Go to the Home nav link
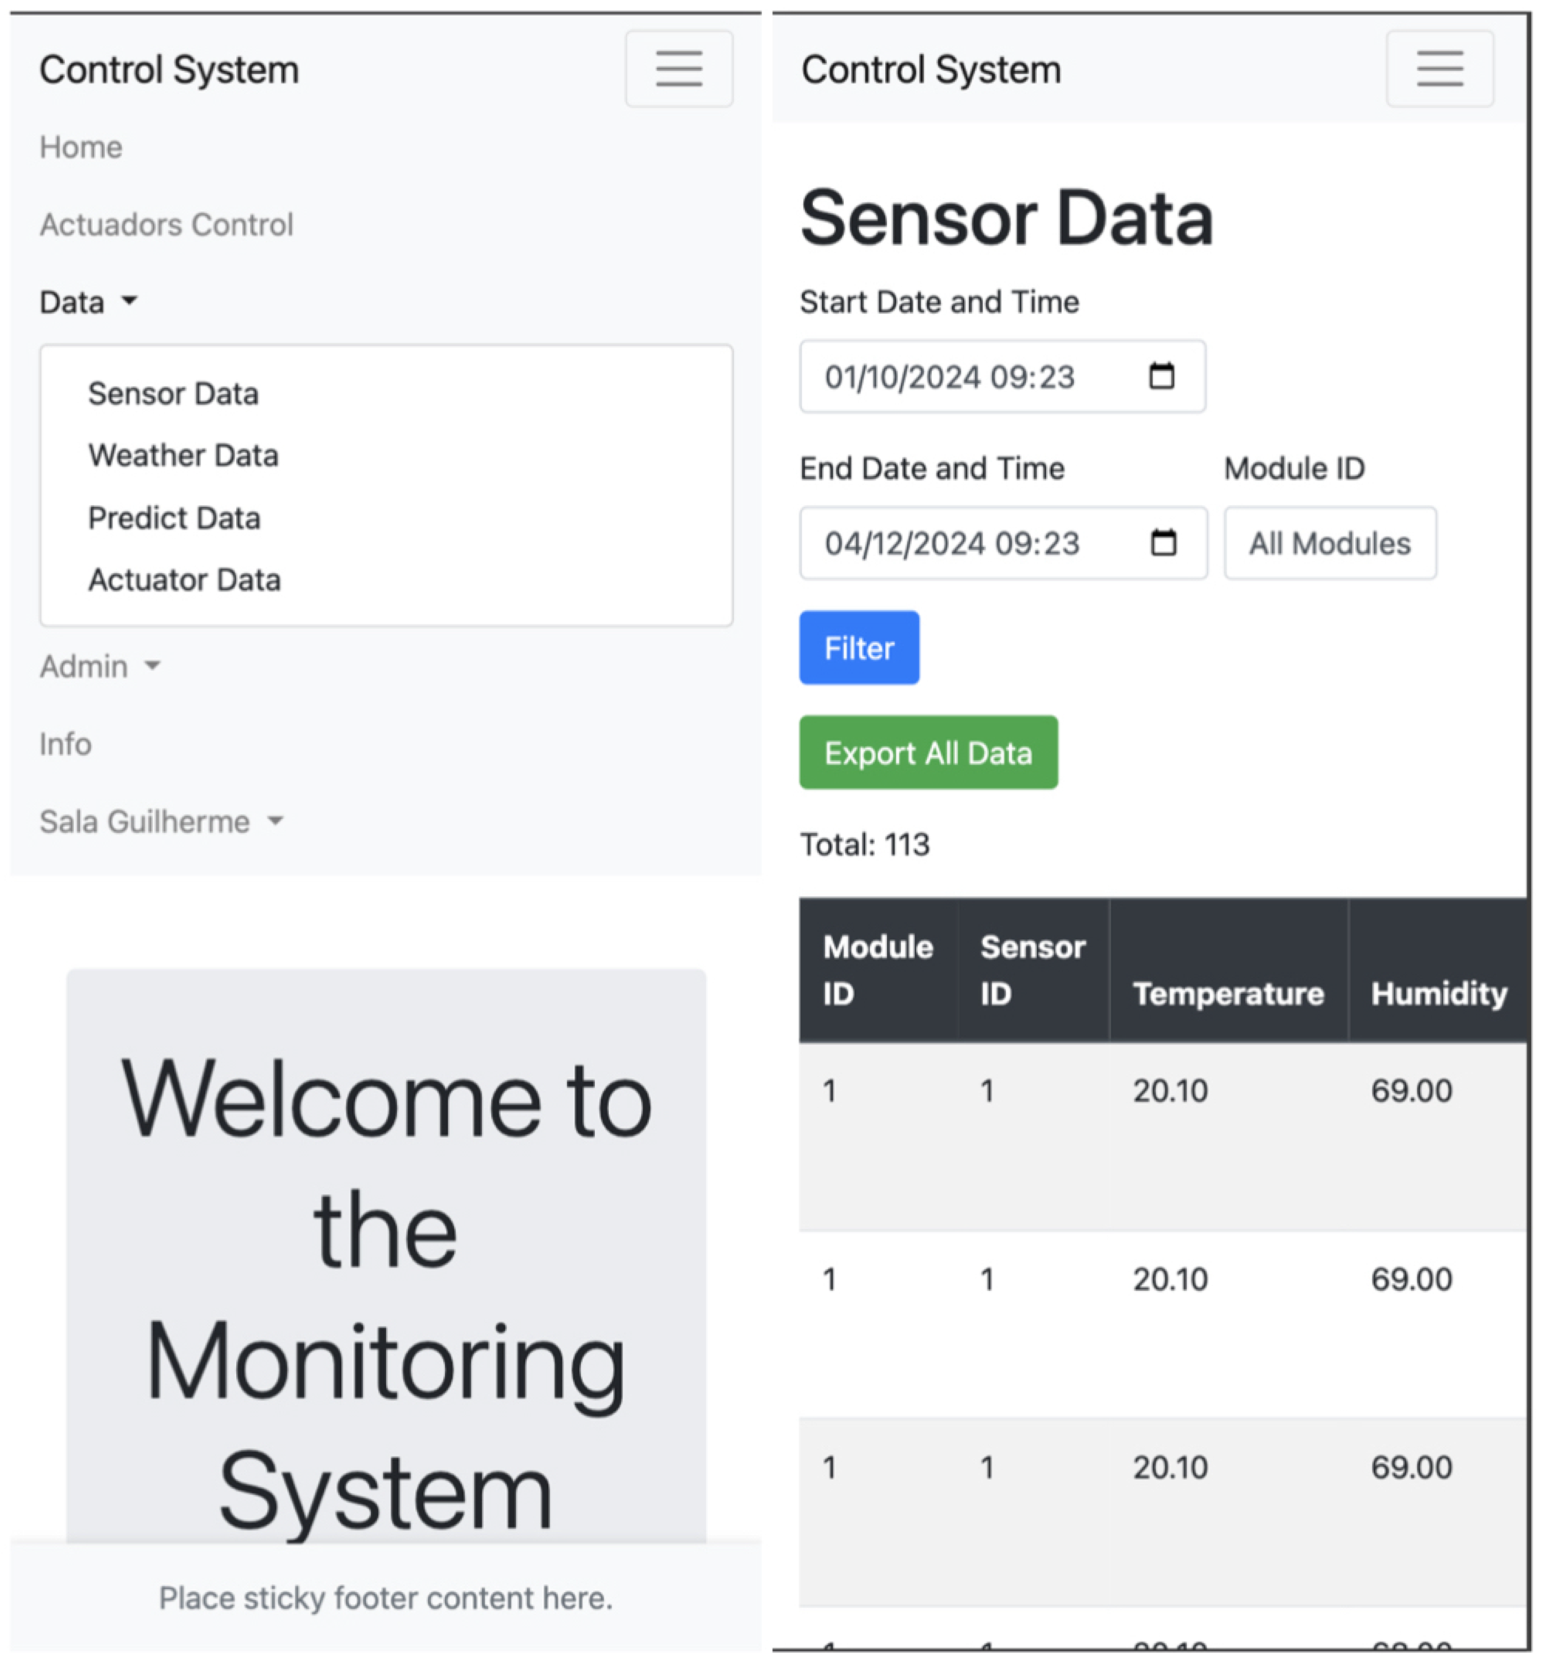Viewport: 1542px width, 1671px height. 81,148
